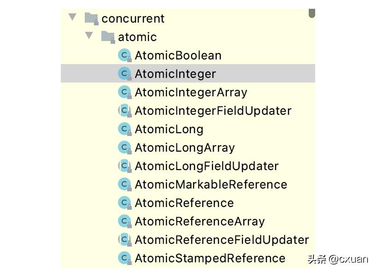Select AtomicMarkableReference in the tree

pos(211,184)
